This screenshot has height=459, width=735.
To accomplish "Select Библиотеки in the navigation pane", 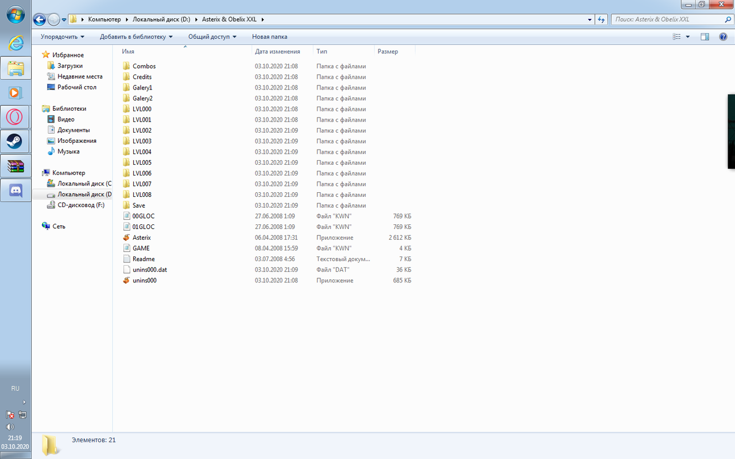I will click(x=69, y=108).
